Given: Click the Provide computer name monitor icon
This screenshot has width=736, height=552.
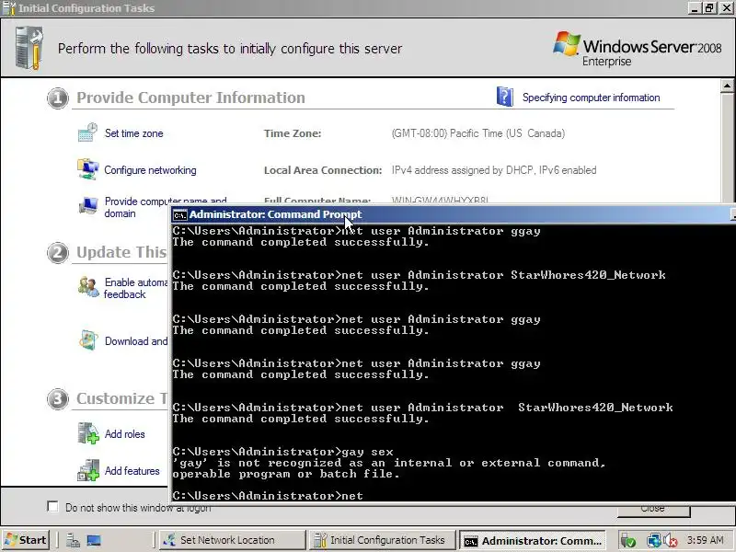Looking at the screenshot, I should coord(87,206).
